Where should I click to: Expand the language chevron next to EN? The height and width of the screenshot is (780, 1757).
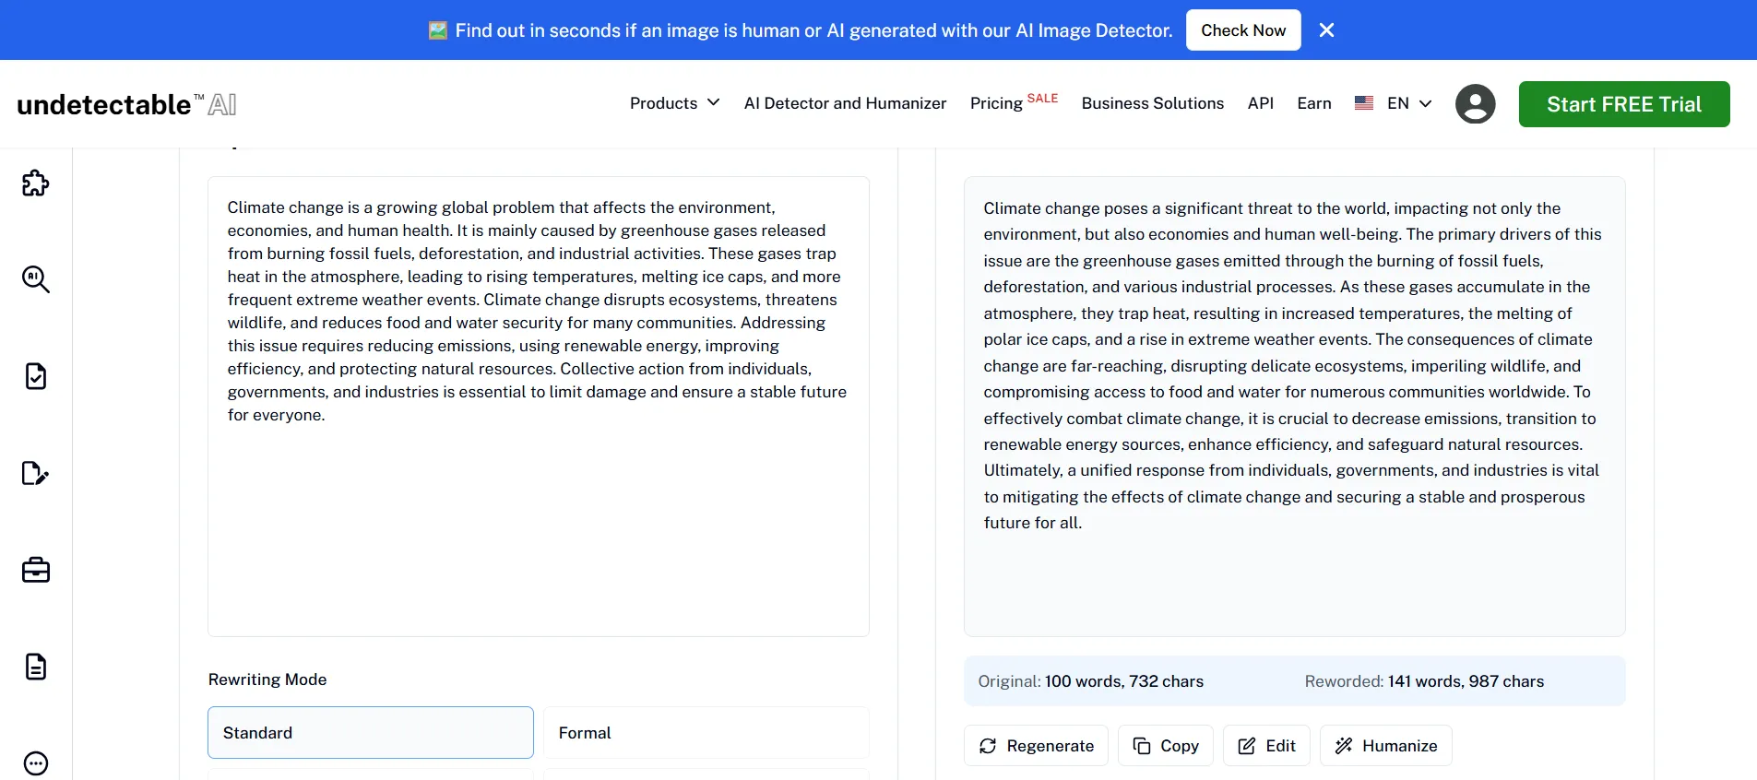click(x=1423, y=104)
